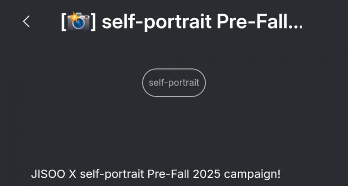Click 'self-portrait' word in header title
This screenshot has width=348, height=186.
[x=157, y=22]
